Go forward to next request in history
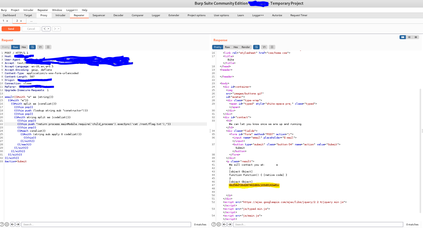Viewport: 423px width, 228px height. [55, 29]
